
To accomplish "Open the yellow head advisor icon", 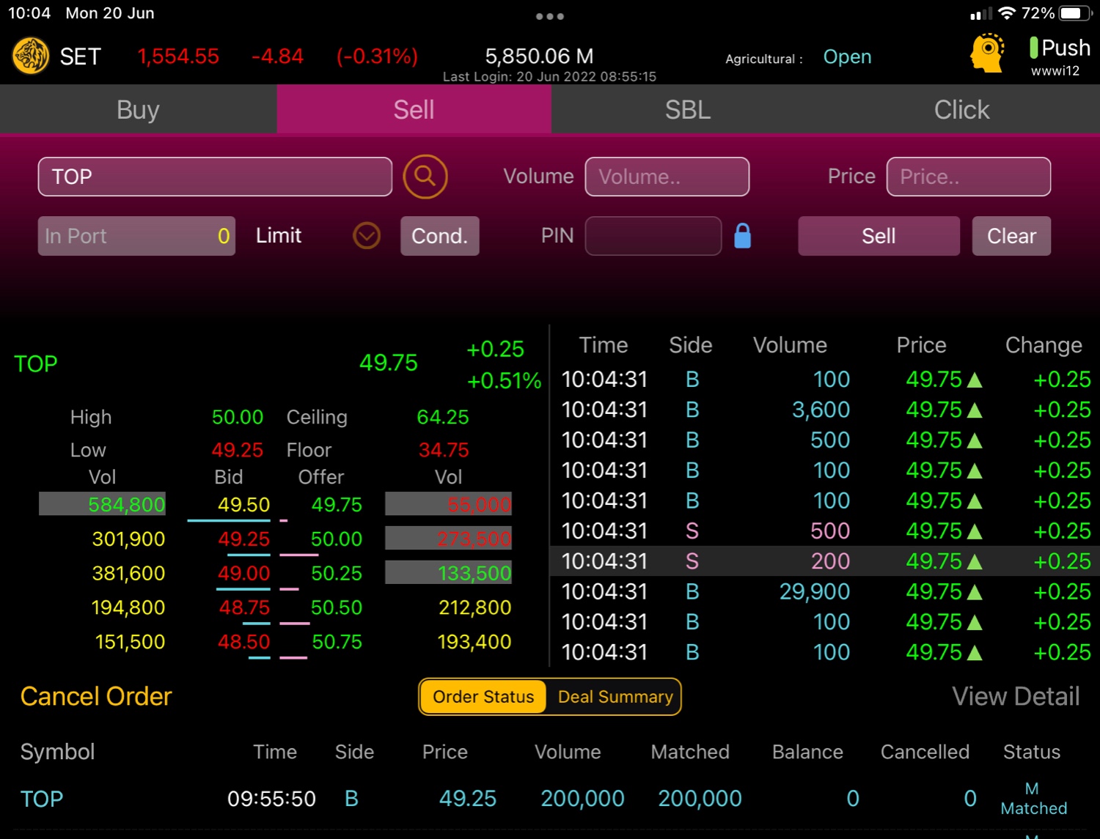I will tap(988, 53).
